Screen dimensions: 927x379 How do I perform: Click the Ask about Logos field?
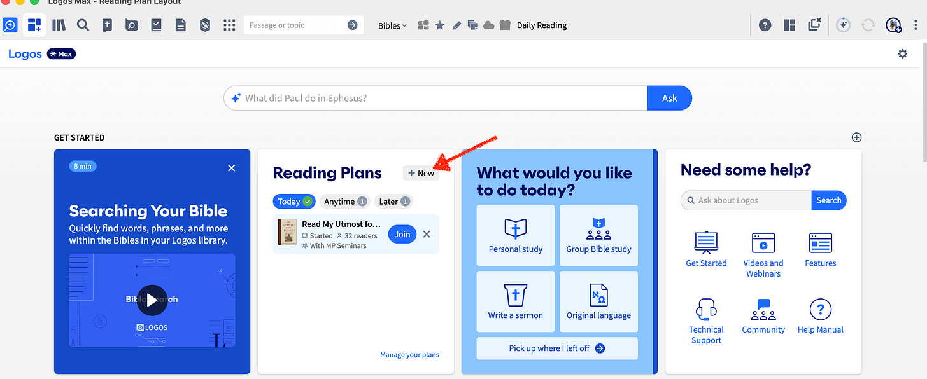746,200
